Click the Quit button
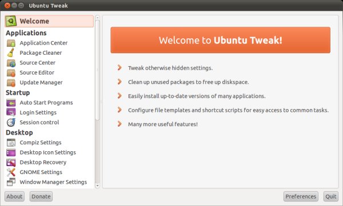This screenshot has width=343, height=206. 331,196
